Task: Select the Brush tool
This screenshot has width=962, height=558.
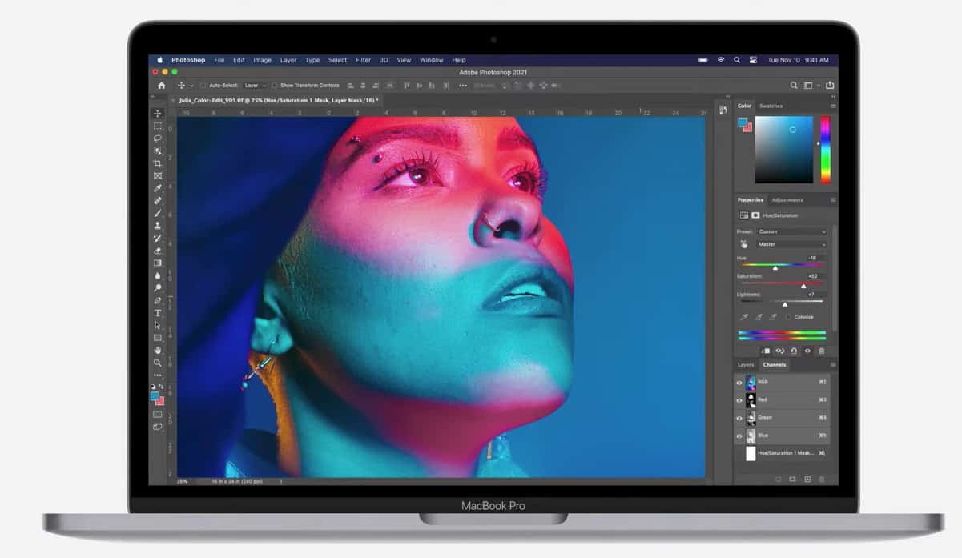Action: tap(158, 213)
